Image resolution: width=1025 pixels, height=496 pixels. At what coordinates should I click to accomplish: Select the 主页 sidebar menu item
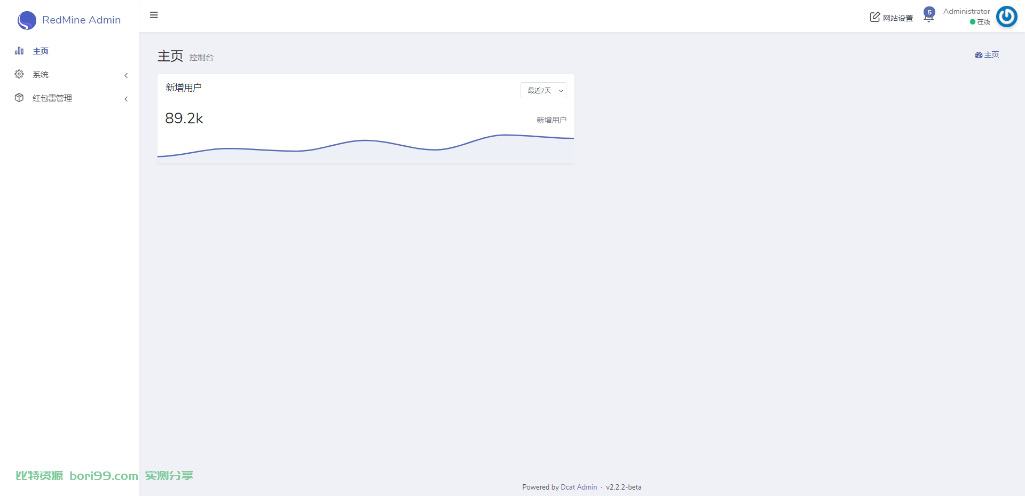69,51
